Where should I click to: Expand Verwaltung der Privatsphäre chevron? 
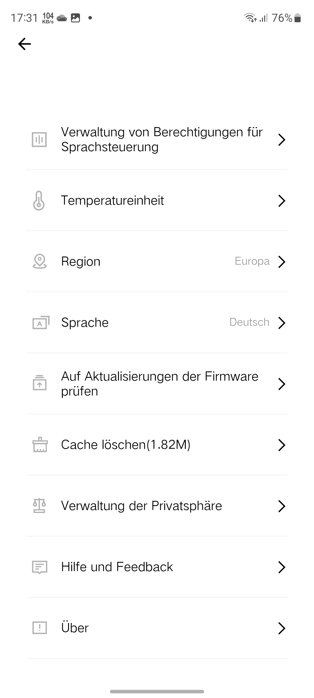pos(281,506)
